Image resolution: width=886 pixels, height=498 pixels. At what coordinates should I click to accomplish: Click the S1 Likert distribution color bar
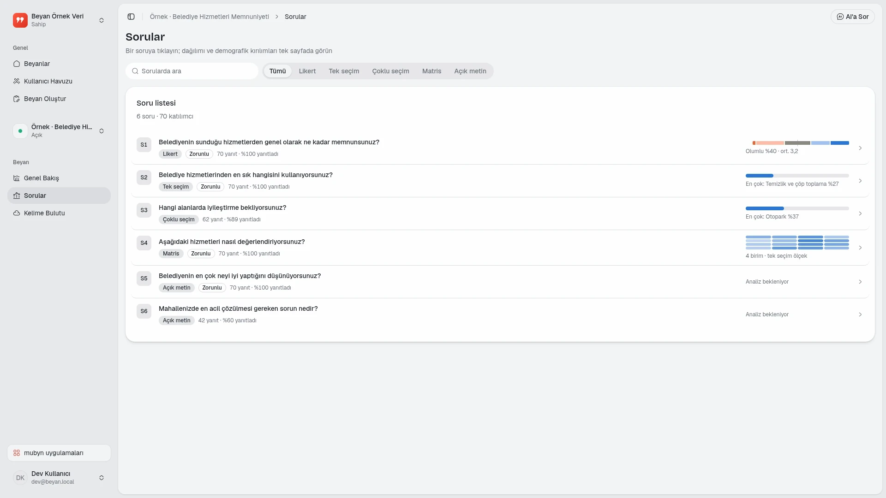point(801,143)
